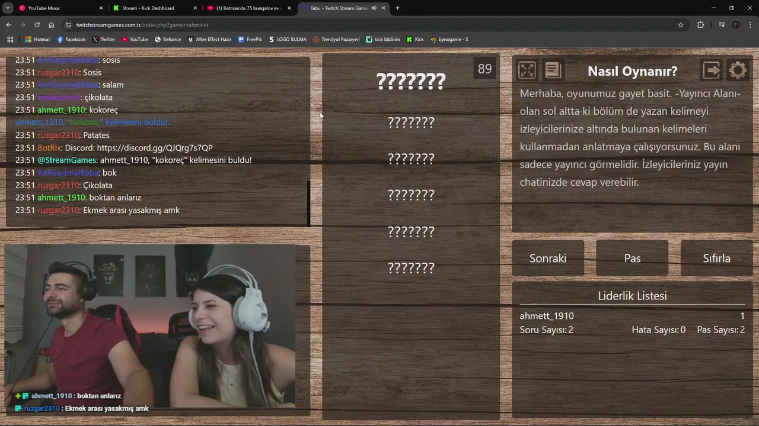Click the 89 countdown timer
The width and height of the screenshot is (759, 426).
(485, 69)
